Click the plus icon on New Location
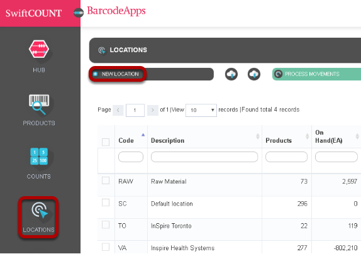This screenshot has width=361, height=254. (96, 74)
